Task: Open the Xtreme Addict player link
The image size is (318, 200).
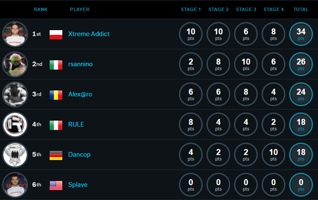Action: (89, 34)
